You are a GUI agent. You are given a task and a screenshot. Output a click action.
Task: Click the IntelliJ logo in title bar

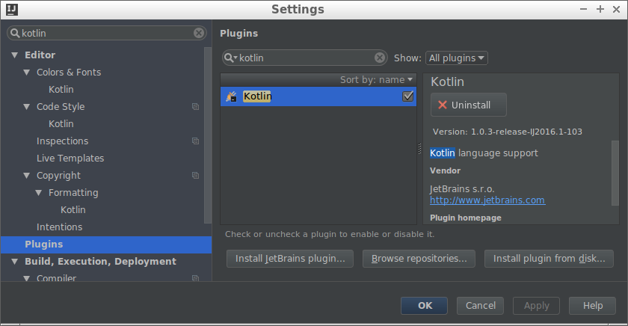11,10
